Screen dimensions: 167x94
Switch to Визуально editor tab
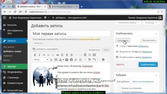pos(94,50)
